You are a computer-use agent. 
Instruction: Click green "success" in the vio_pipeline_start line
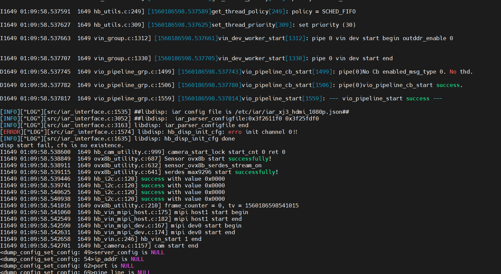(417, 99)
